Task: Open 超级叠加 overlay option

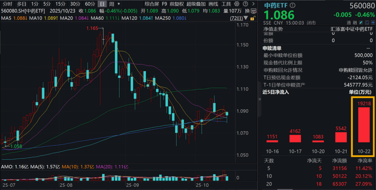Action: pos(196,4)
